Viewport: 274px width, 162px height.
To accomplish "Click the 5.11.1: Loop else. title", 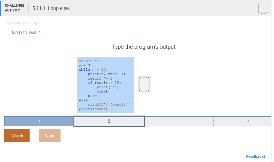I will (51, 8).
